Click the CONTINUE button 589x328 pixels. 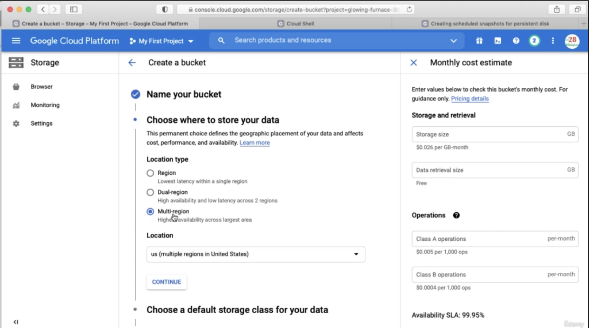point(166,282)
